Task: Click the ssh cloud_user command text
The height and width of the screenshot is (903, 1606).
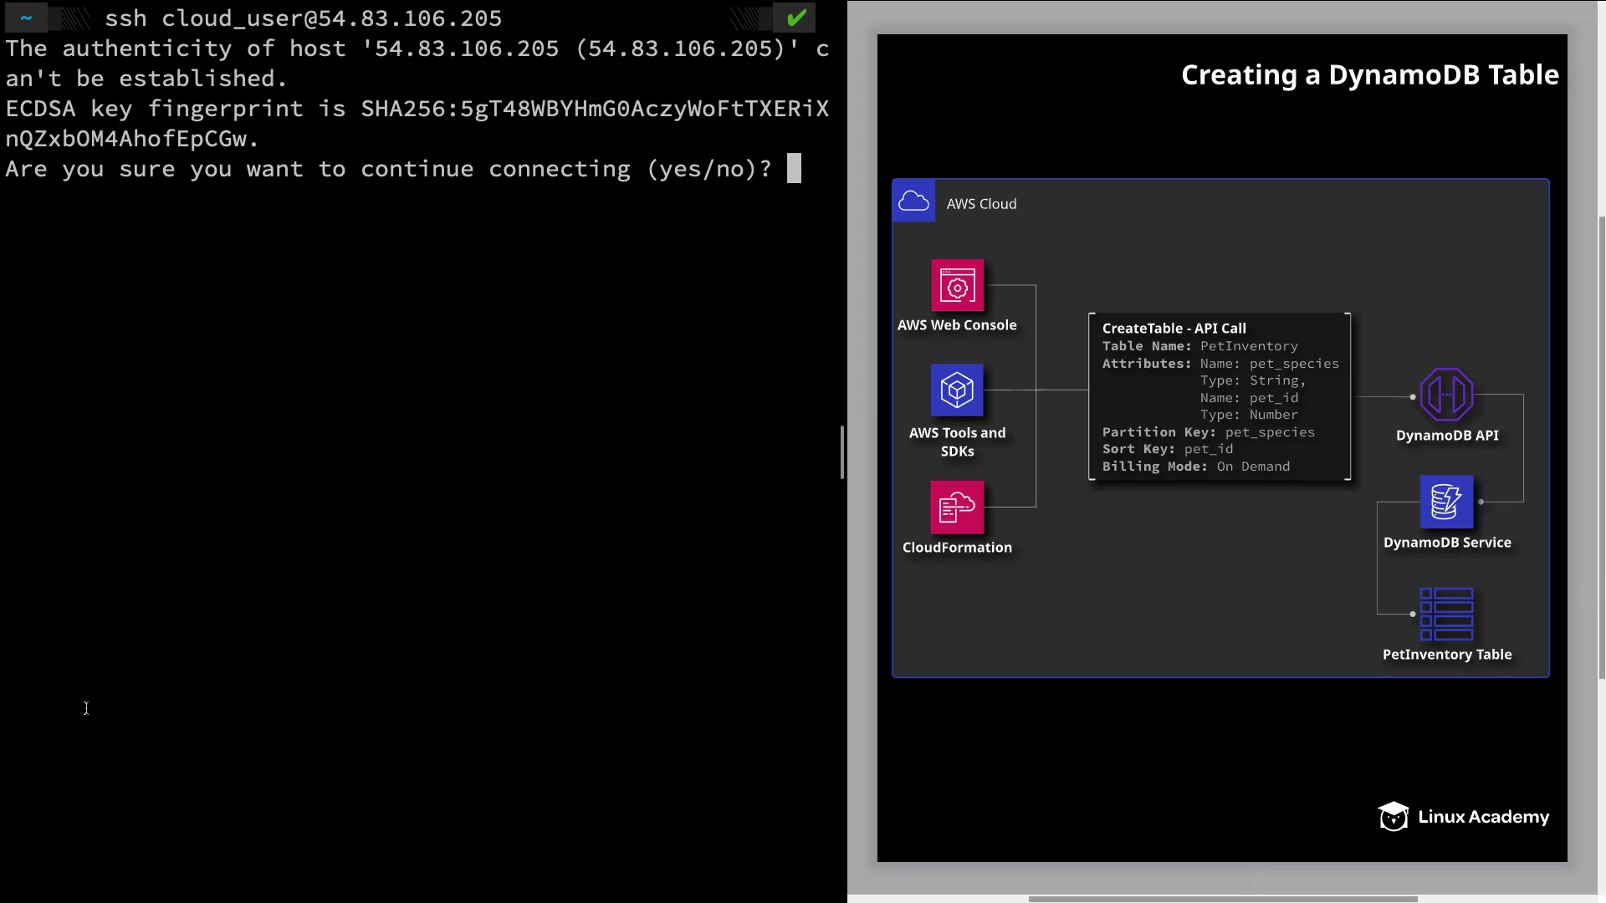Action: point(303,18)
